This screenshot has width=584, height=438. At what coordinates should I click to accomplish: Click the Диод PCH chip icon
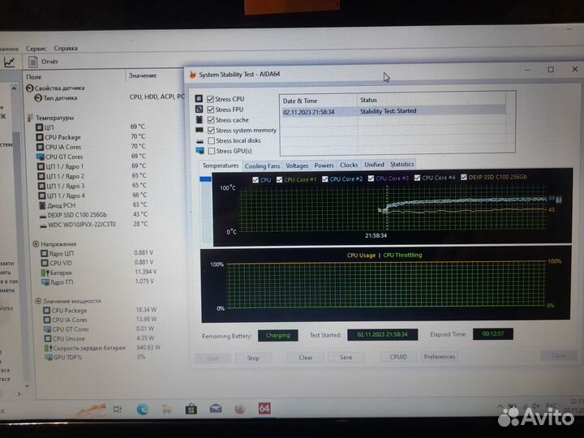pyautogui.click(x=42, y=205)
